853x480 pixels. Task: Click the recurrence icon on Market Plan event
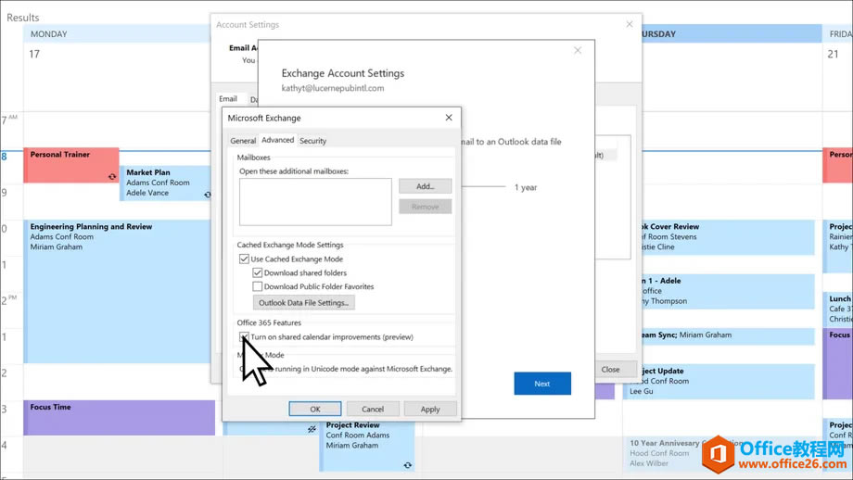pyautogui.click(x=207, y=195)
